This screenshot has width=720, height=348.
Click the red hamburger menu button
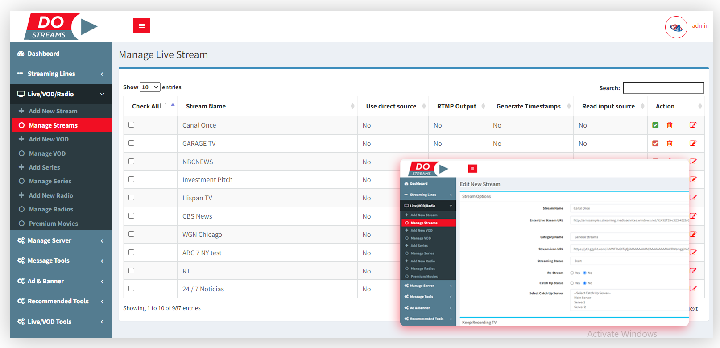141,26
